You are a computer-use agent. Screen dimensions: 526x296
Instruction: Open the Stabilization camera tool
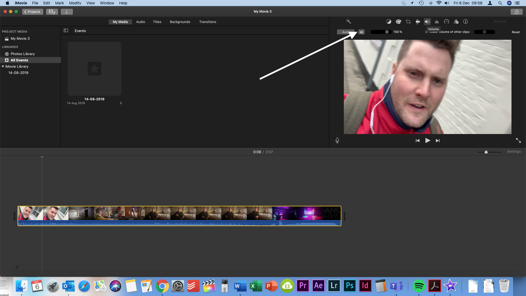[x=418, y=22]
